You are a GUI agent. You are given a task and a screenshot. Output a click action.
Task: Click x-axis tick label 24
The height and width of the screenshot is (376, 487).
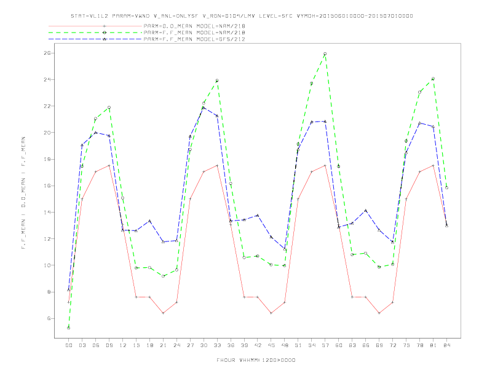click(x=176, y=345)
